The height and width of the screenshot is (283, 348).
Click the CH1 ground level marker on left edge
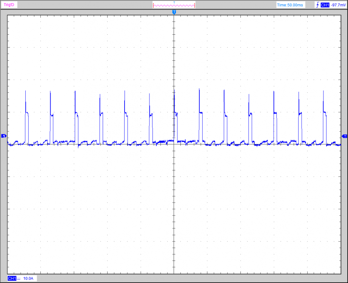4,136
